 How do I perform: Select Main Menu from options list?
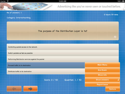[x=102, y=65]
